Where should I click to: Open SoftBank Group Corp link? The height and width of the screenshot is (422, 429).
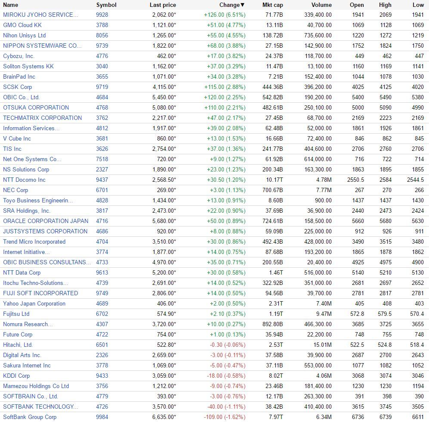point(30,417)
